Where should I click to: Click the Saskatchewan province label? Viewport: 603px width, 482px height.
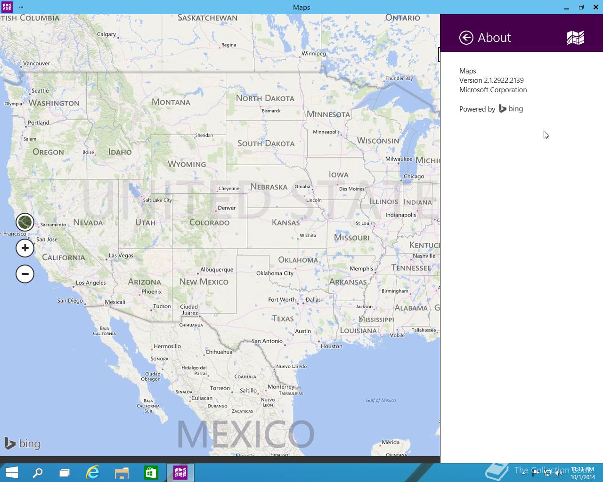pos(208,18)
